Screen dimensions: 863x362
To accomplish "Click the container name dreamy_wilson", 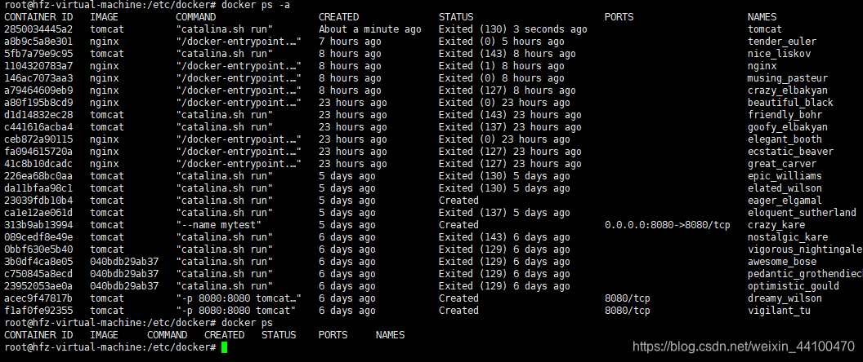I will click(785, 298).
